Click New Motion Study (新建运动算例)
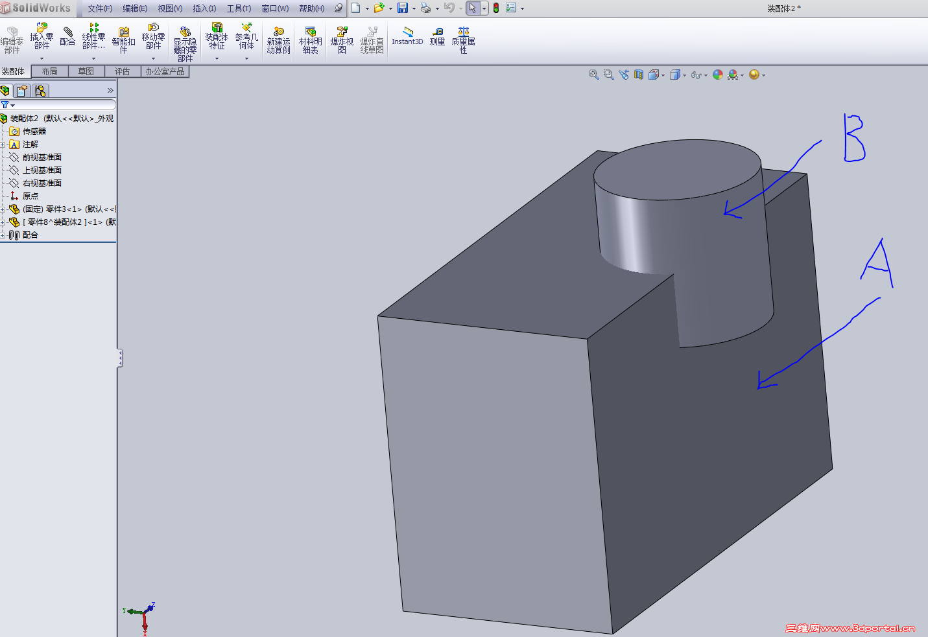928x637 pixels. 278,40
